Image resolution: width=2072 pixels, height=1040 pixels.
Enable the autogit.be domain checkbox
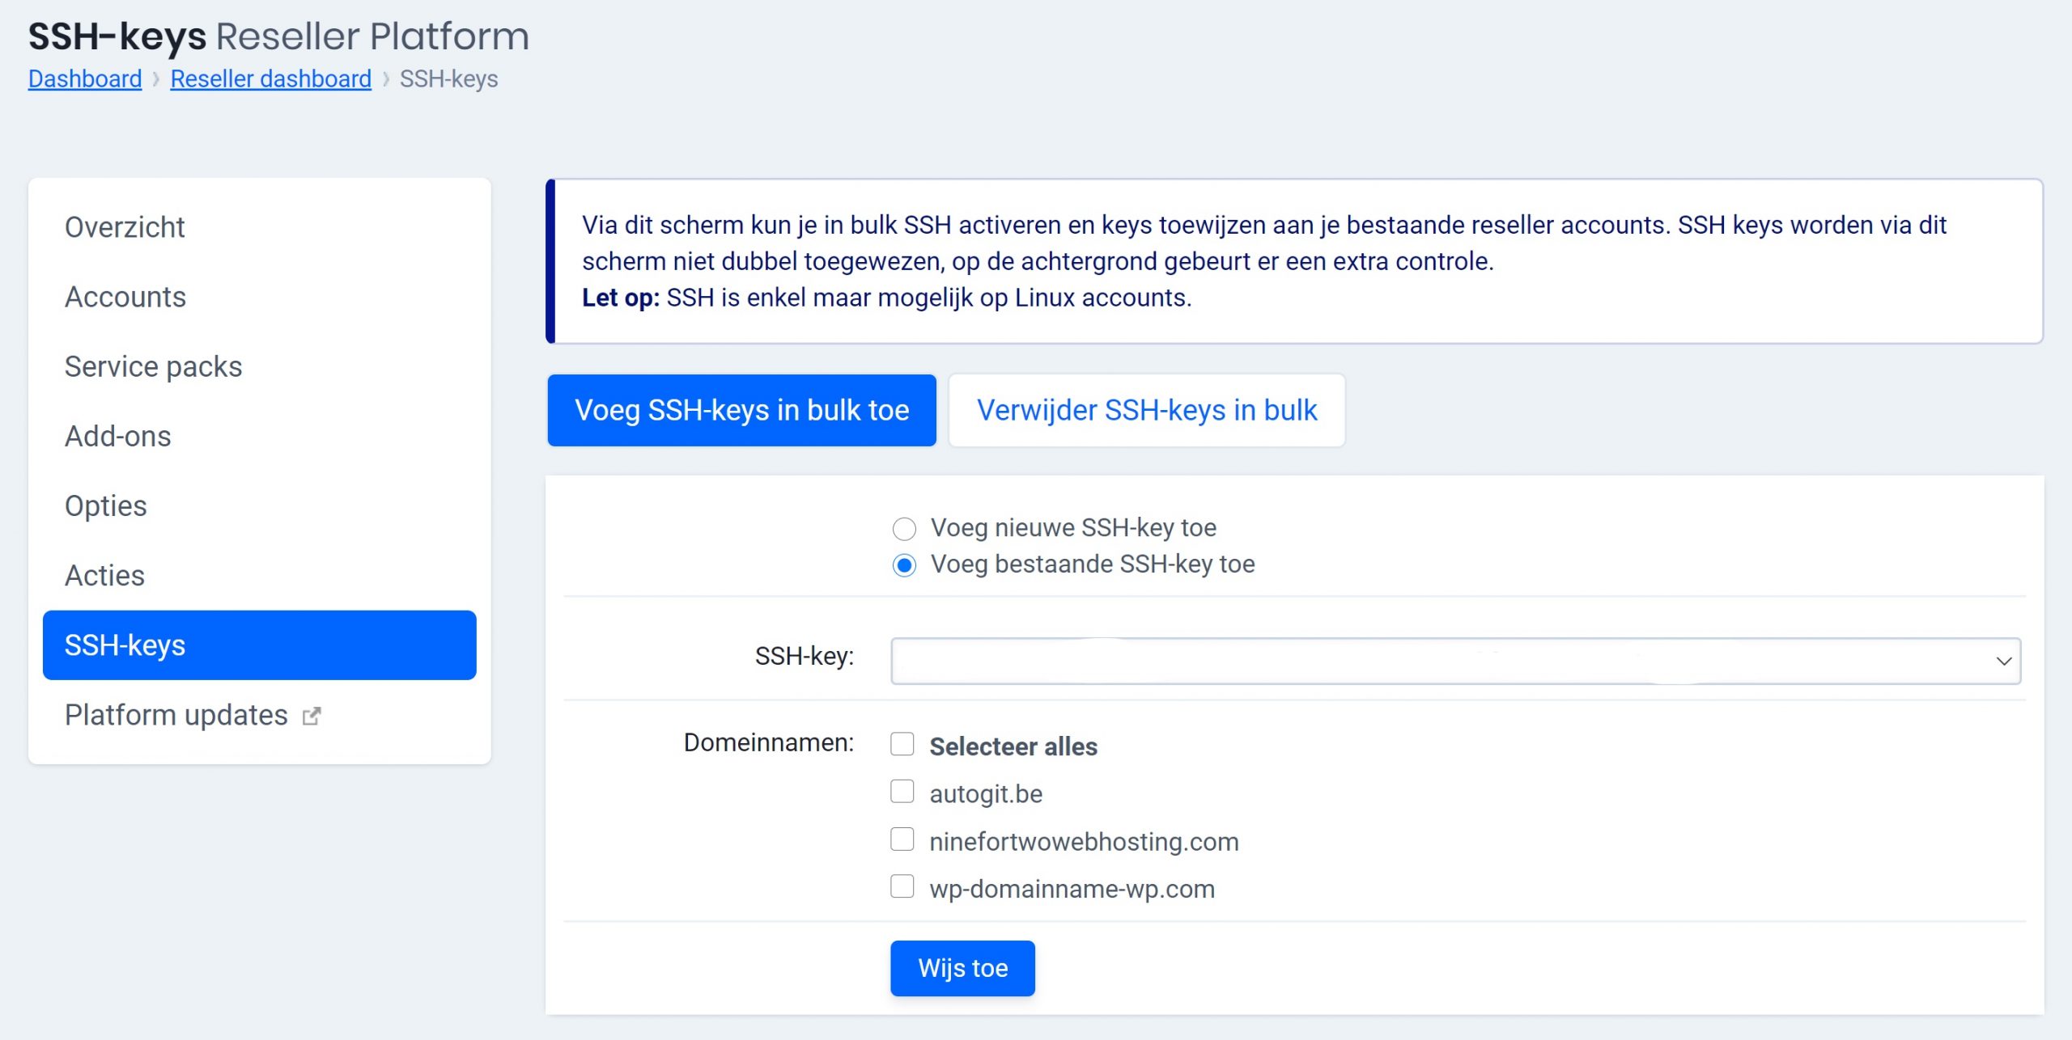[x=900, y=792]
